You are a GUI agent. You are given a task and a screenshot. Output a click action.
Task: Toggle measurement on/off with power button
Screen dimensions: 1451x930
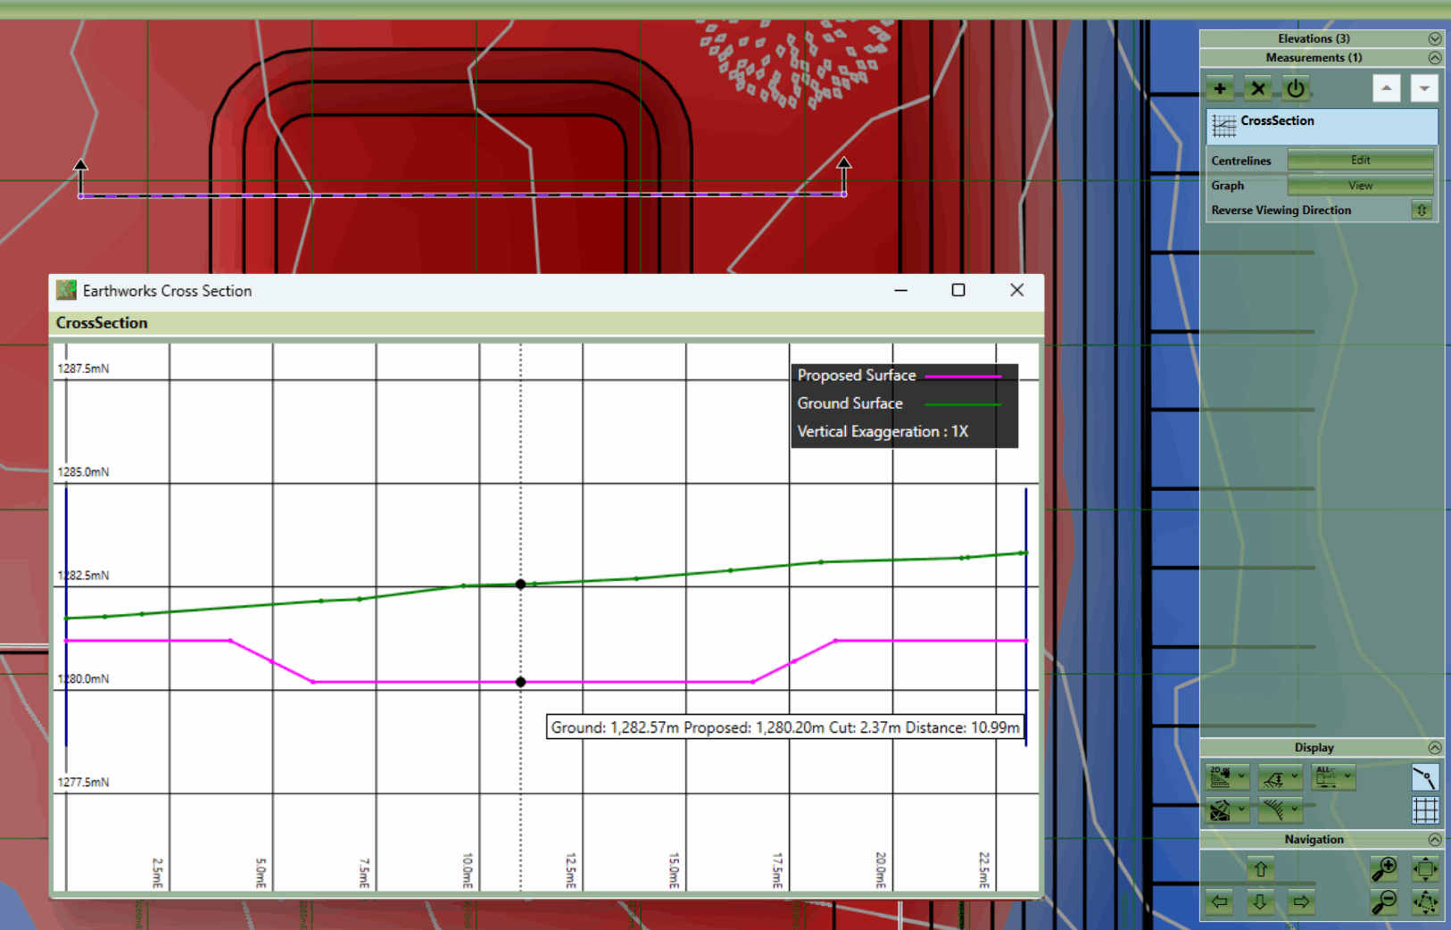pos(1296,88)
